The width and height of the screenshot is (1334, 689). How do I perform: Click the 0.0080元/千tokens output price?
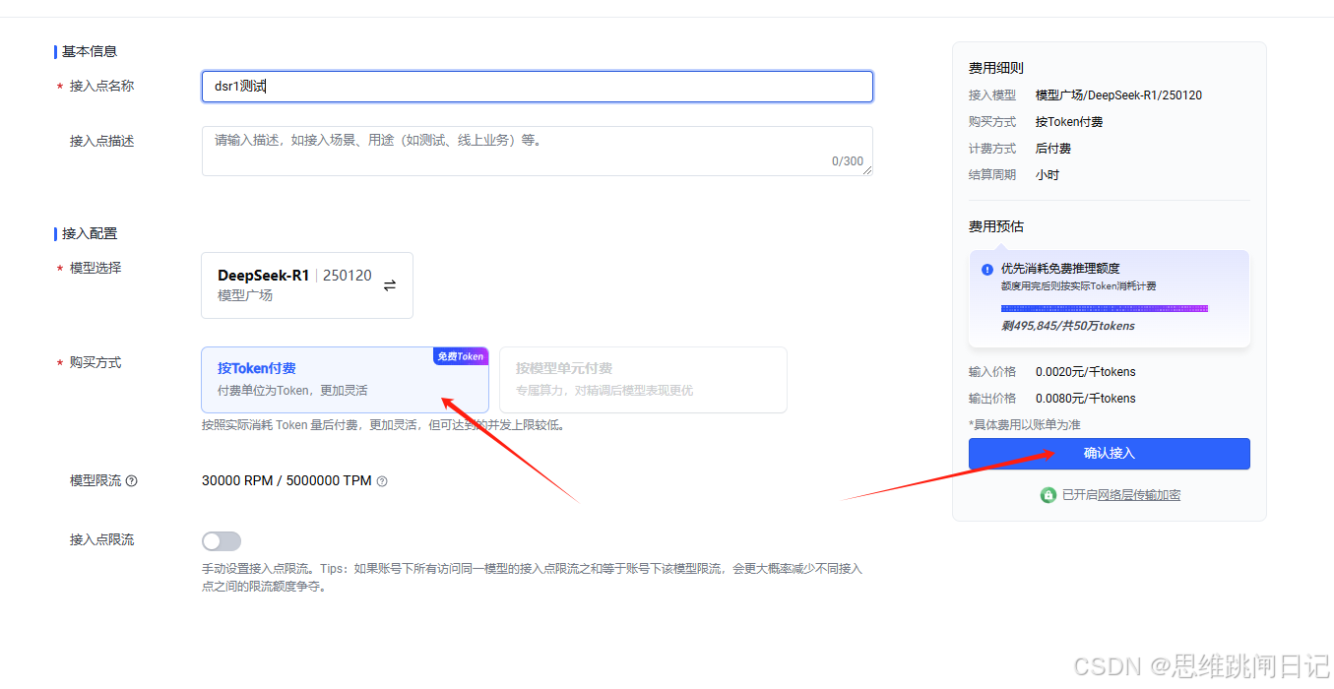(x=1085, y=399)
